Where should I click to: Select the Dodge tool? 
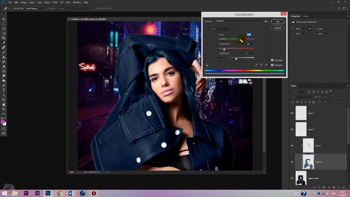tap(4, 80)
